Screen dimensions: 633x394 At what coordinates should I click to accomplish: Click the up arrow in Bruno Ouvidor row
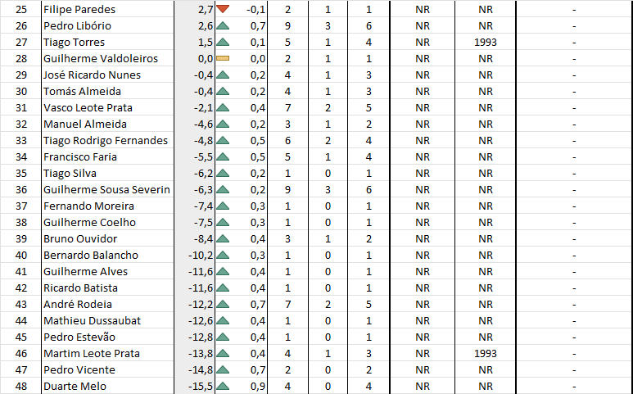pyautogui.click(x=223, y=238)
